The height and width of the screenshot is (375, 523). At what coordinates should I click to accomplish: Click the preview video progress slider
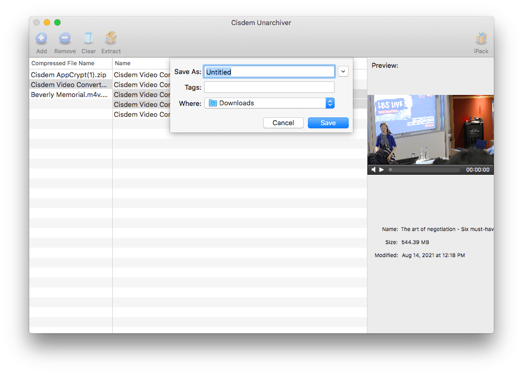click(x=424, y=170)
